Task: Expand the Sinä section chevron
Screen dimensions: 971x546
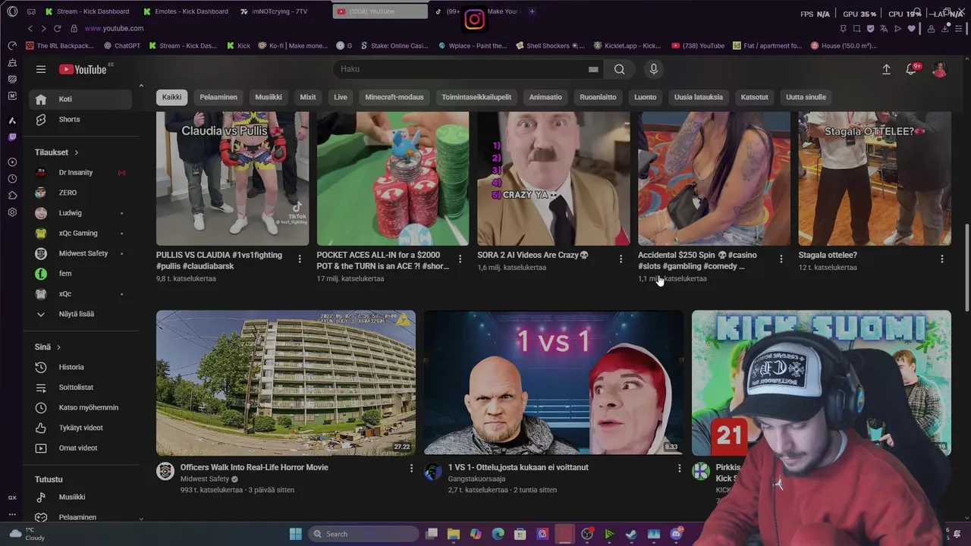Action: [x=58, y=347]
